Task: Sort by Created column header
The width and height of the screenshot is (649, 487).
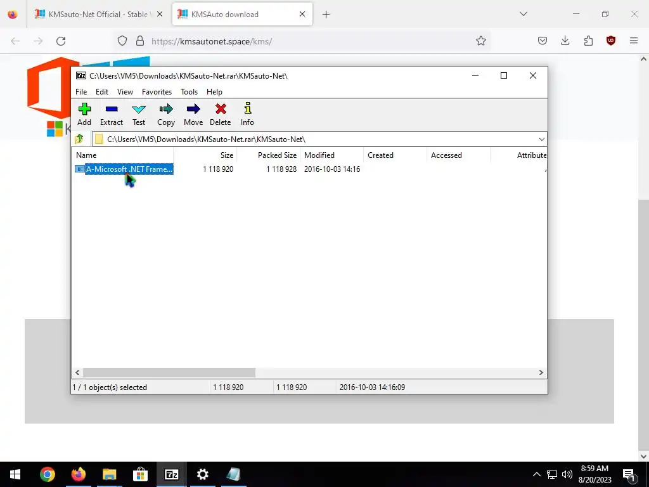Action: pyautogui.click(x=395, y=155)
